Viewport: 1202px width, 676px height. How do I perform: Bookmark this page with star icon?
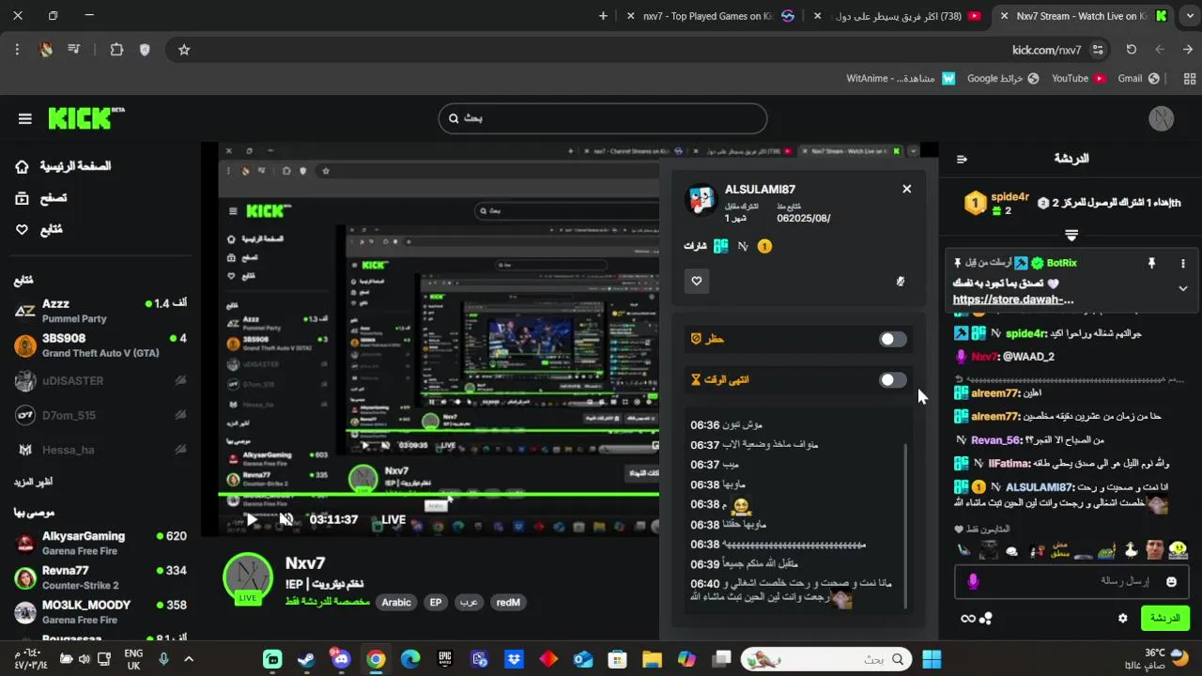[184, 50]
